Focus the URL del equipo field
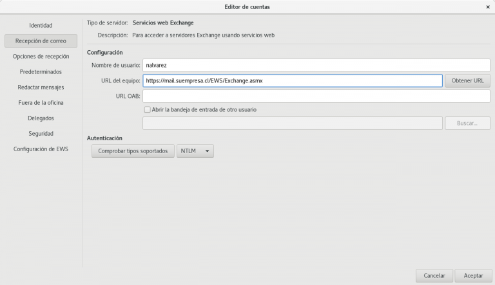 coord(293,80)
